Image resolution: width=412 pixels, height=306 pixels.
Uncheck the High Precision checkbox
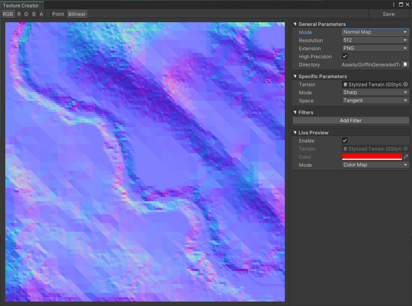point(344,56)
